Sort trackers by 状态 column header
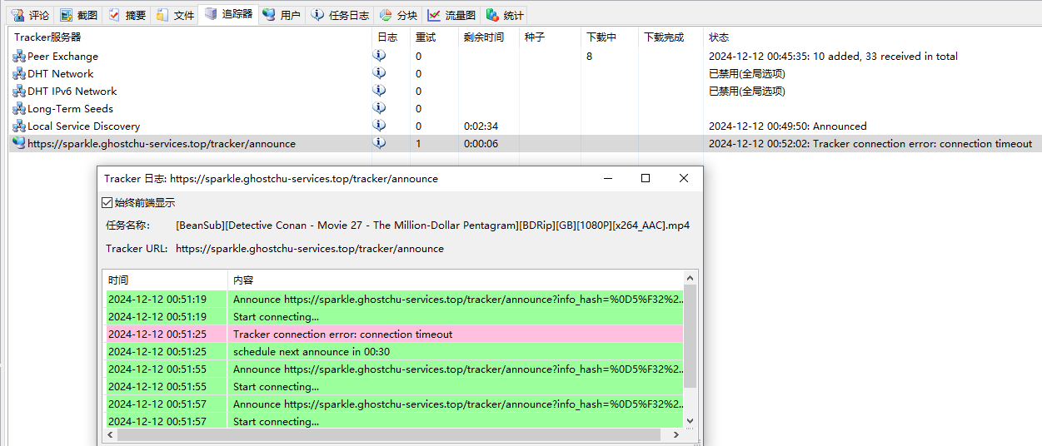 pyautogui.click(x=719, y=37)
